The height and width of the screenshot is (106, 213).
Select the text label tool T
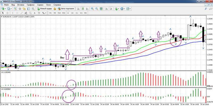coord(39,13)
